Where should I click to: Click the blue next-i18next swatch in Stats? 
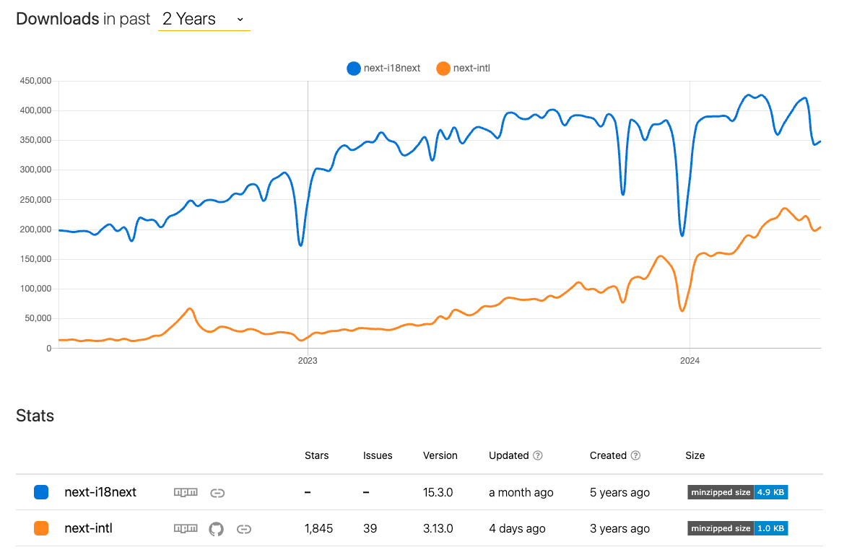coord(41,493)
